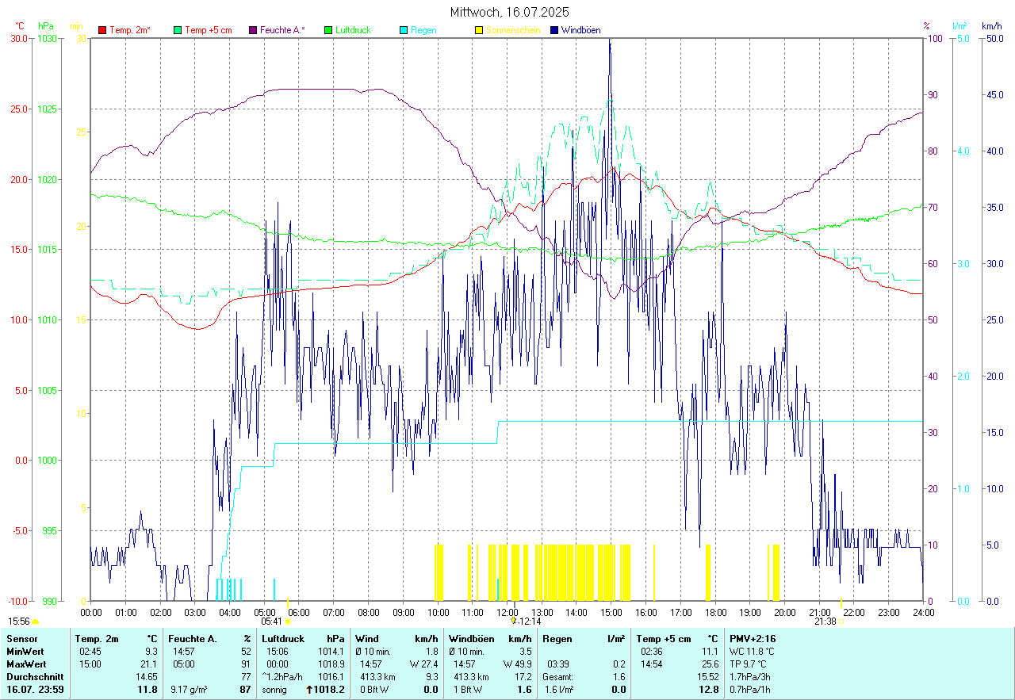Screen dimensions: 1015x700
Task: Click the Windböen column header in the table
Action: pos(471,638)
